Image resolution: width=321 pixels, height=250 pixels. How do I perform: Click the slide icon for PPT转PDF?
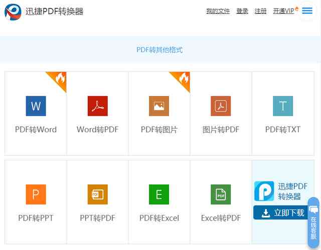pos(98,194)
